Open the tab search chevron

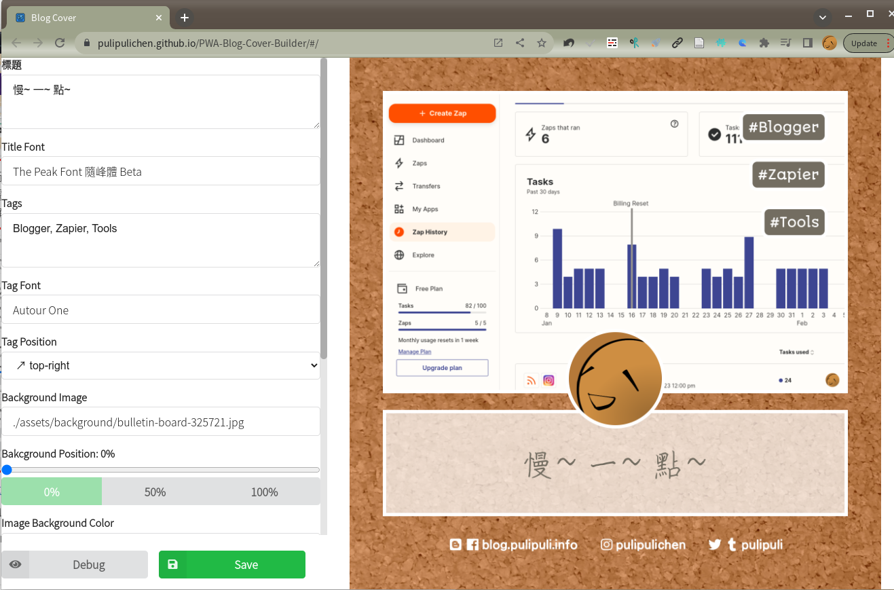(823, 18)
